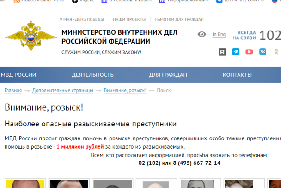The width and height of the screenshot is (281, 188).
Task: Open the ДЕЯТЕЛЬНОСТЬ menu
Action: [x=92, y=75]
